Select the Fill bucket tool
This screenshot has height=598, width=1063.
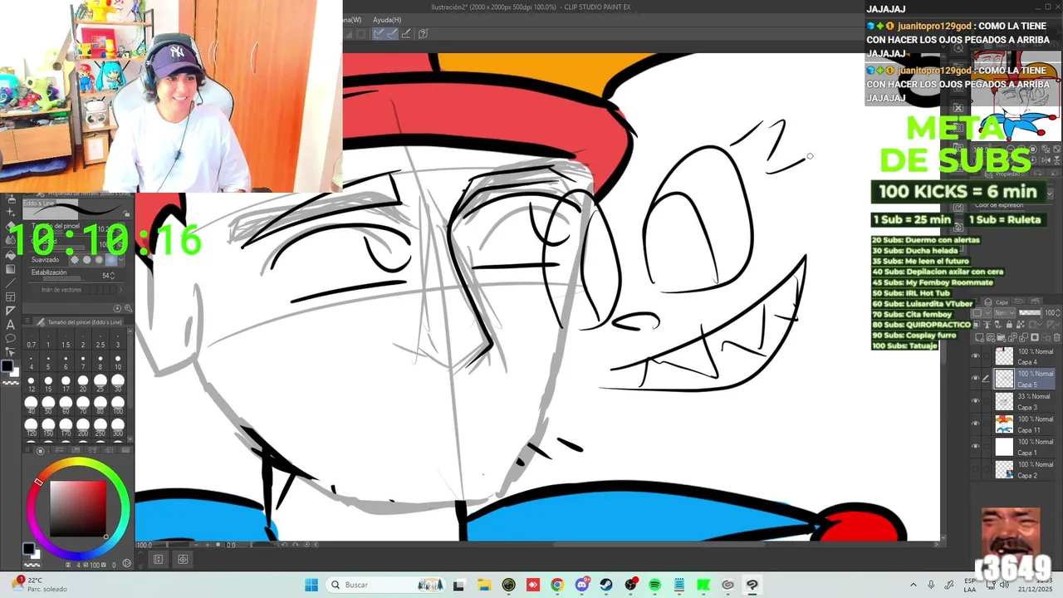pos(10,255)
